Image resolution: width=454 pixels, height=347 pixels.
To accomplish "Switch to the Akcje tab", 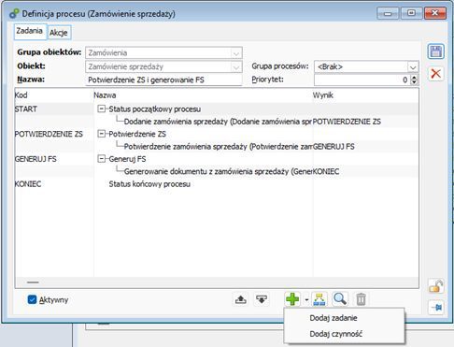I will point(59,33).
